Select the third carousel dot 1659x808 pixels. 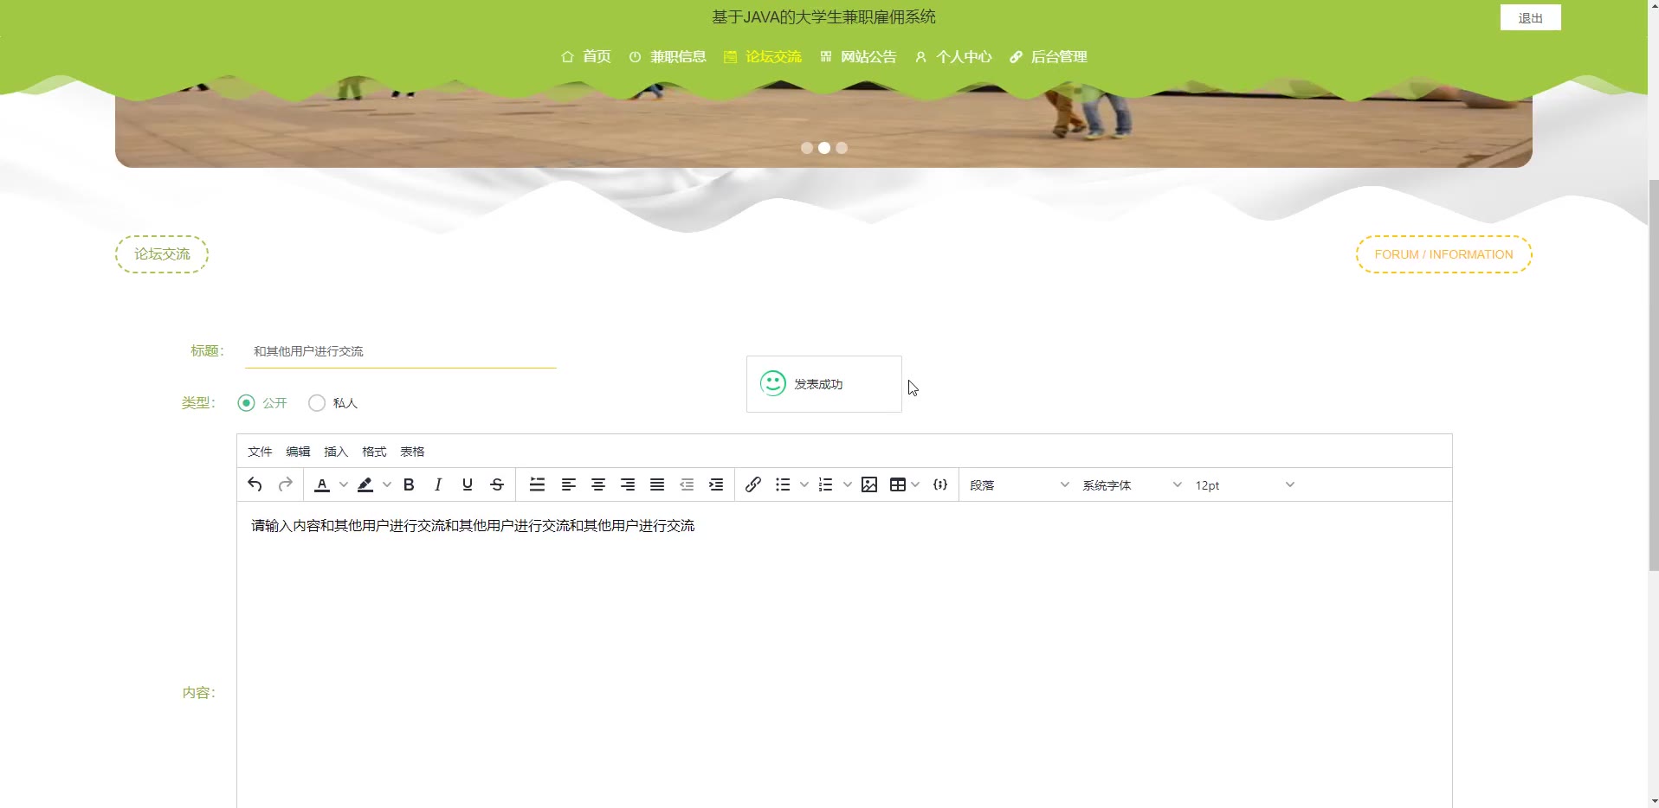pos(842,148)
